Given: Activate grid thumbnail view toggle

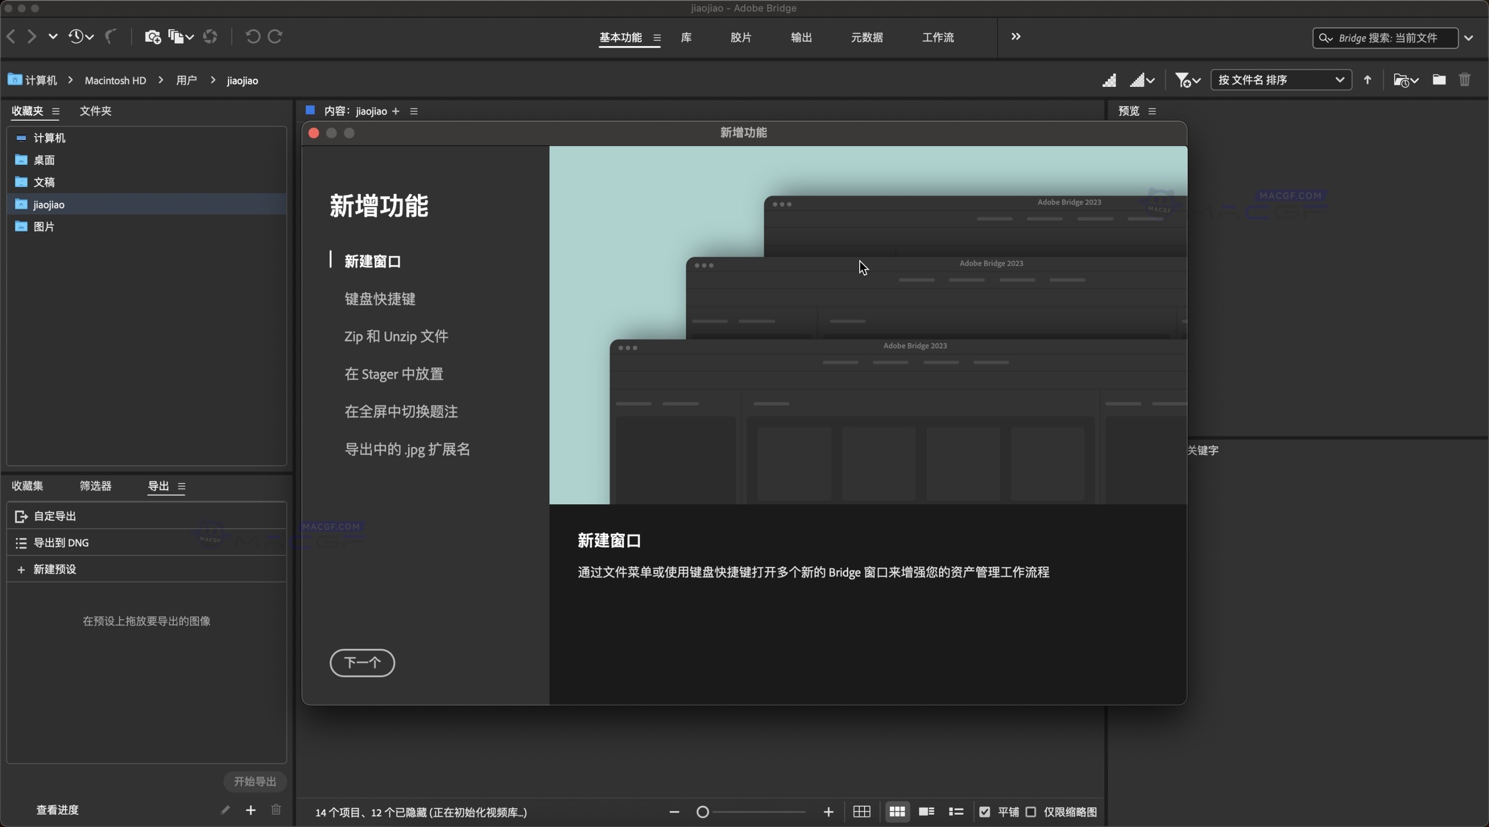Looking at the screenshot, I should click(896, 812).
